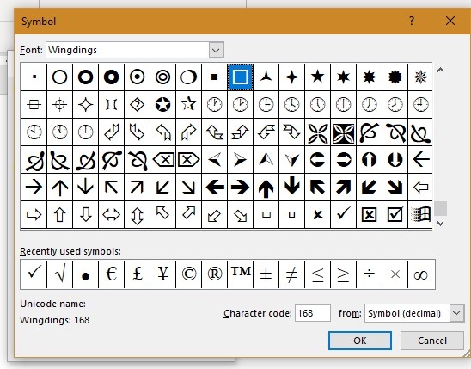Open the Font dropdown arrow
Viewport: 471px width, 369px height.
[216, 50]
